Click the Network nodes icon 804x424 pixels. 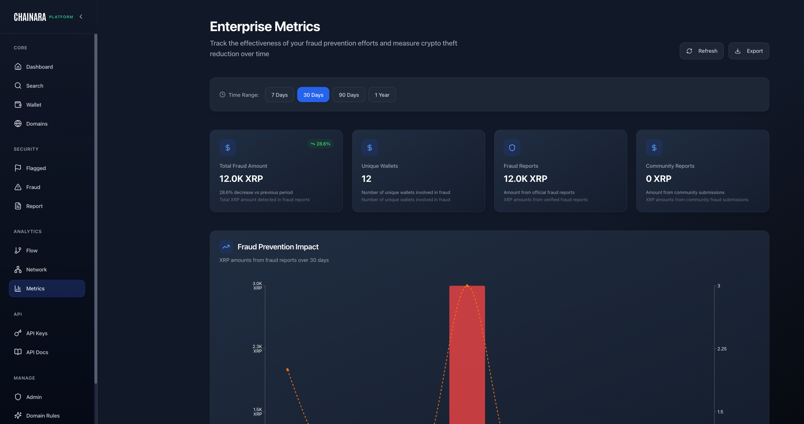click(18, 269)
